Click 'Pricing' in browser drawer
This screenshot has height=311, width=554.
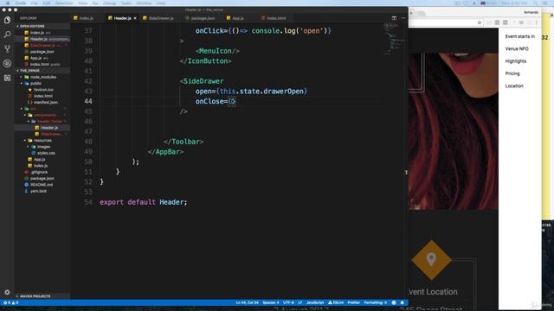[x=512, y=73]
